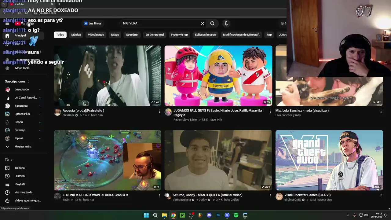Screen dimensions: 391x220
Task: Open File Explorer from the taskbar
Action: point(164,215)
